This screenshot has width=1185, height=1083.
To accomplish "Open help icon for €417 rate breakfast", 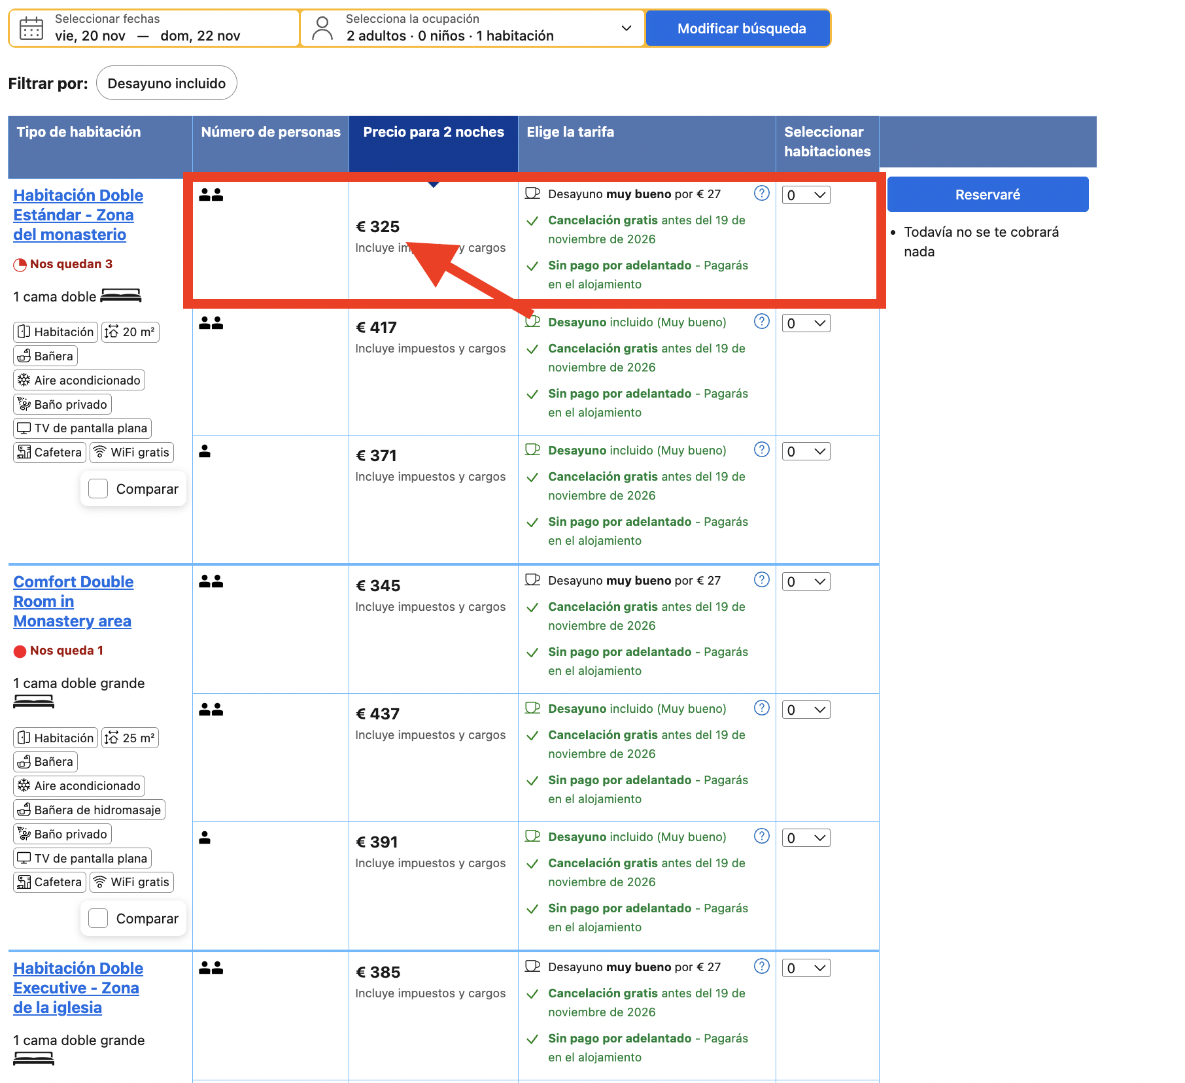I will (x=762, y=321).
